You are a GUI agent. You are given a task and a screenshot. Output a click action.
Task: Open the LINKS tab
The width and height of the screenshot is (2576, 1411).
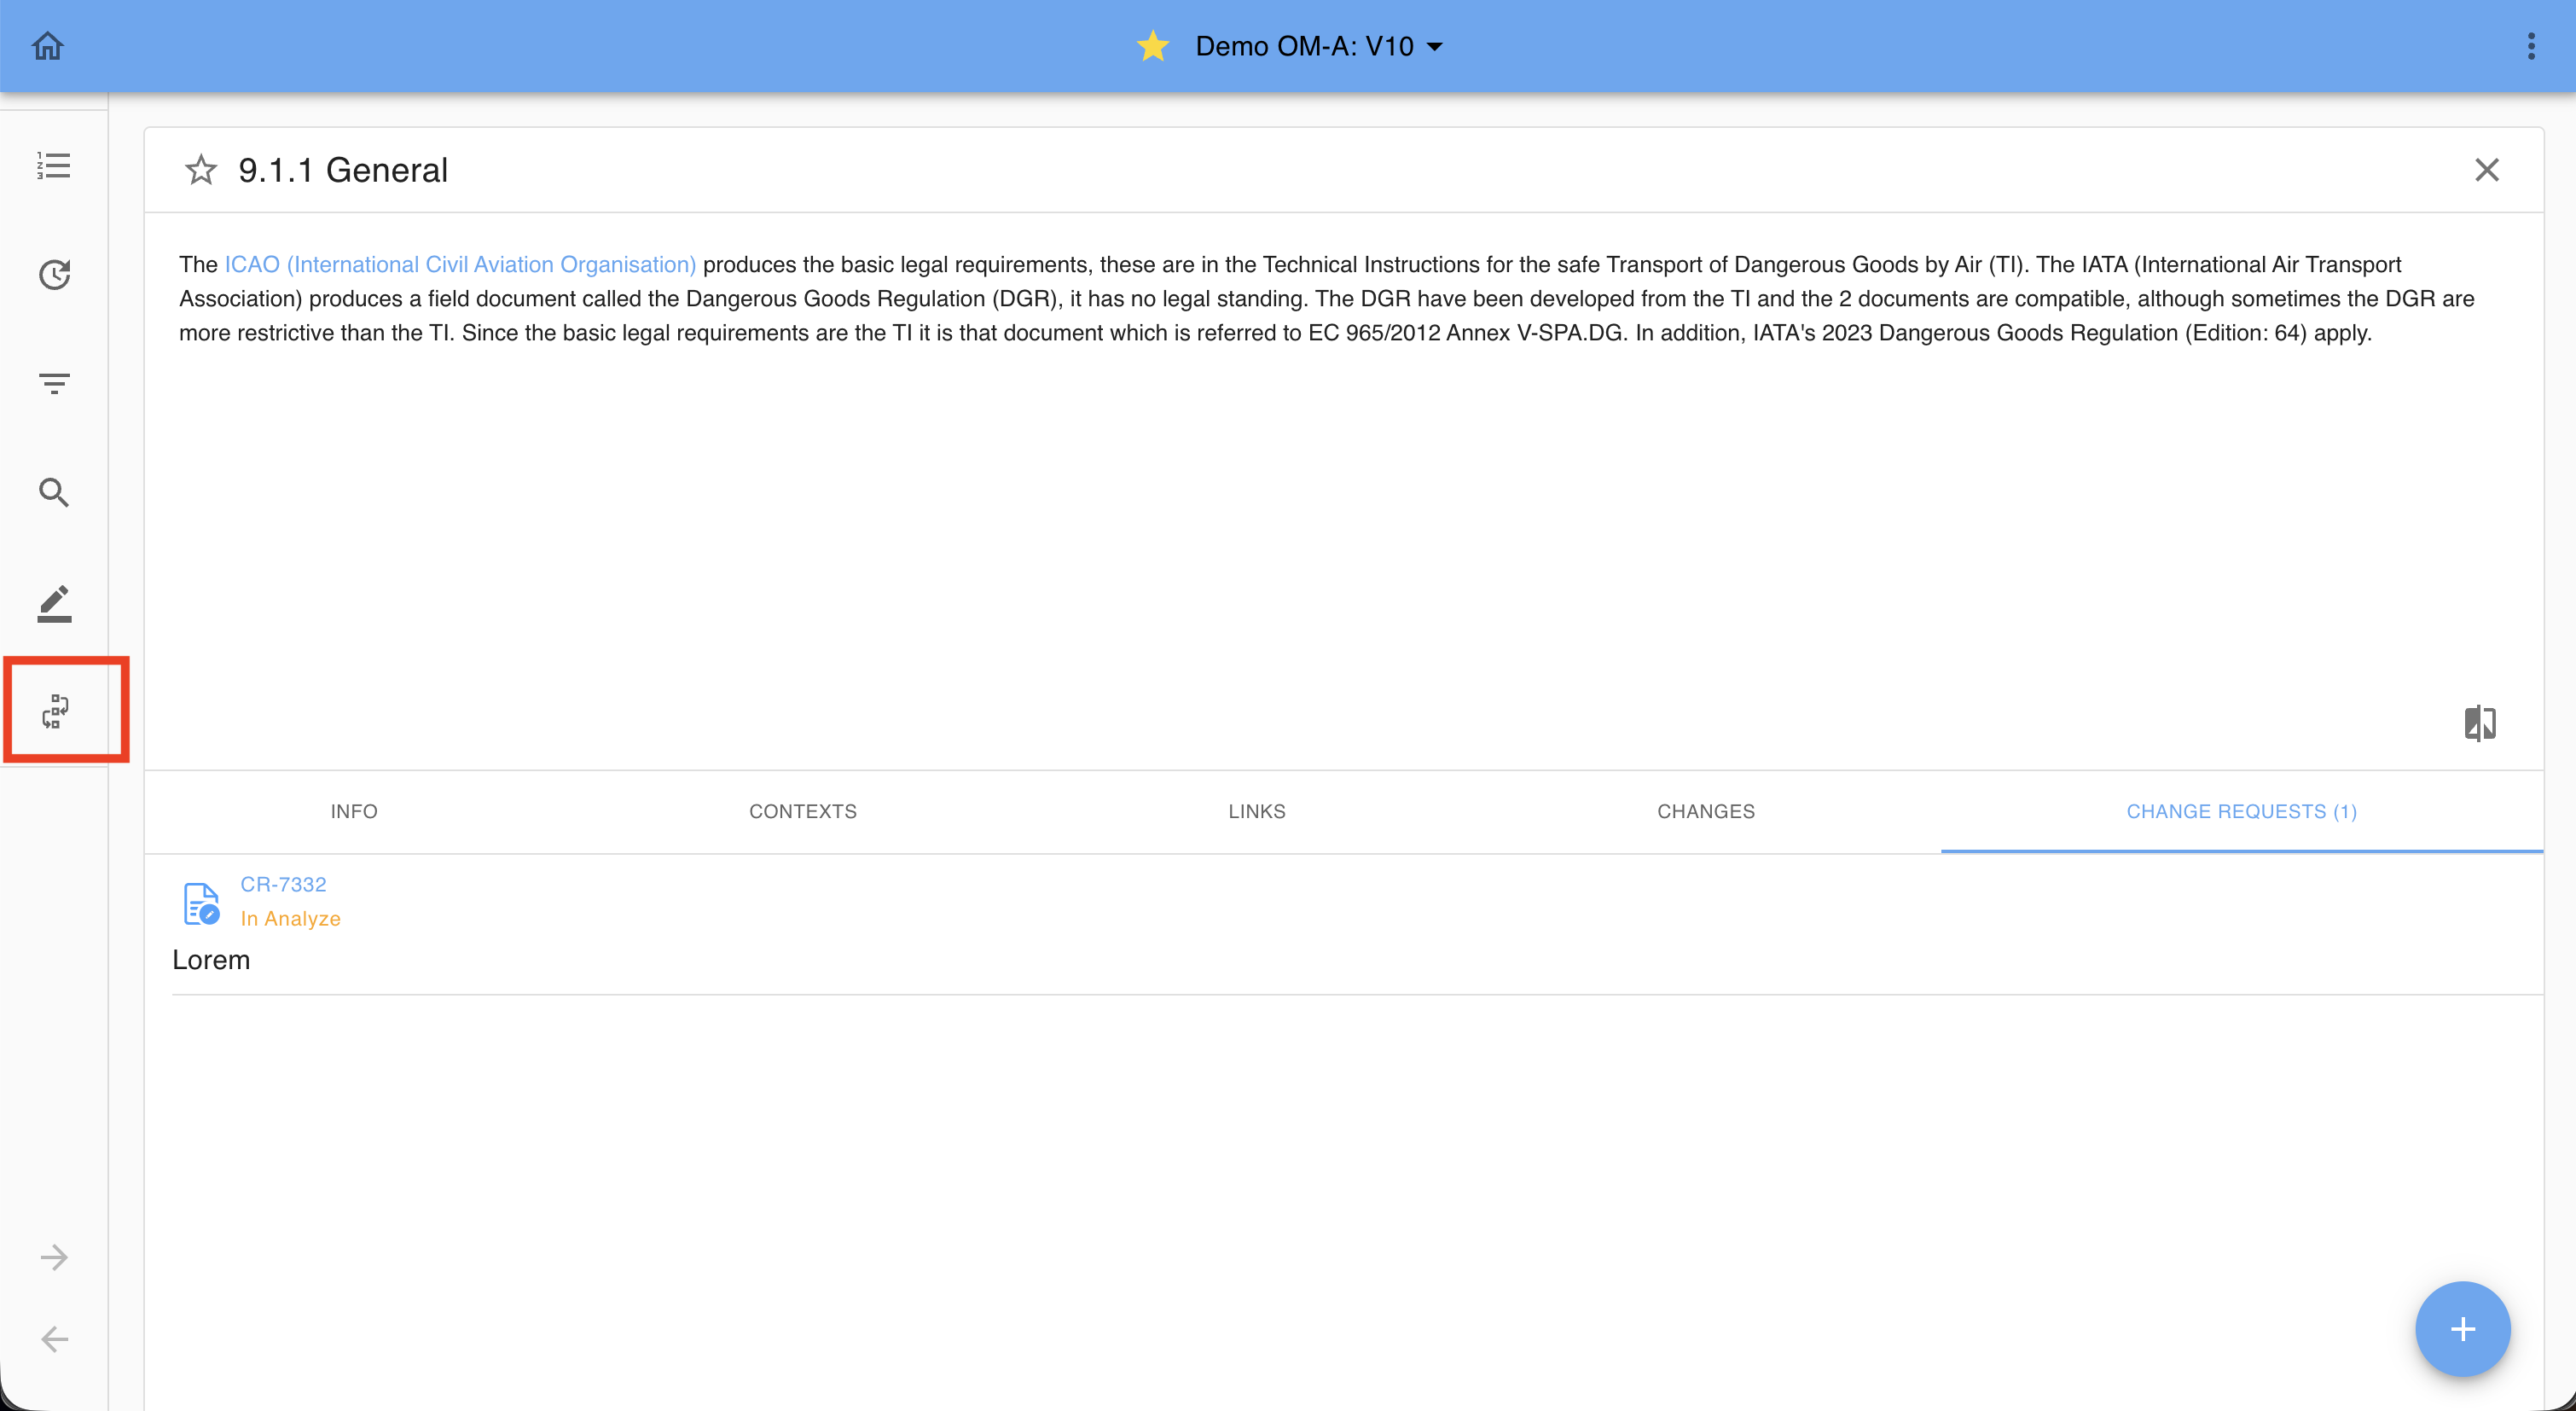coord(1257,811)
